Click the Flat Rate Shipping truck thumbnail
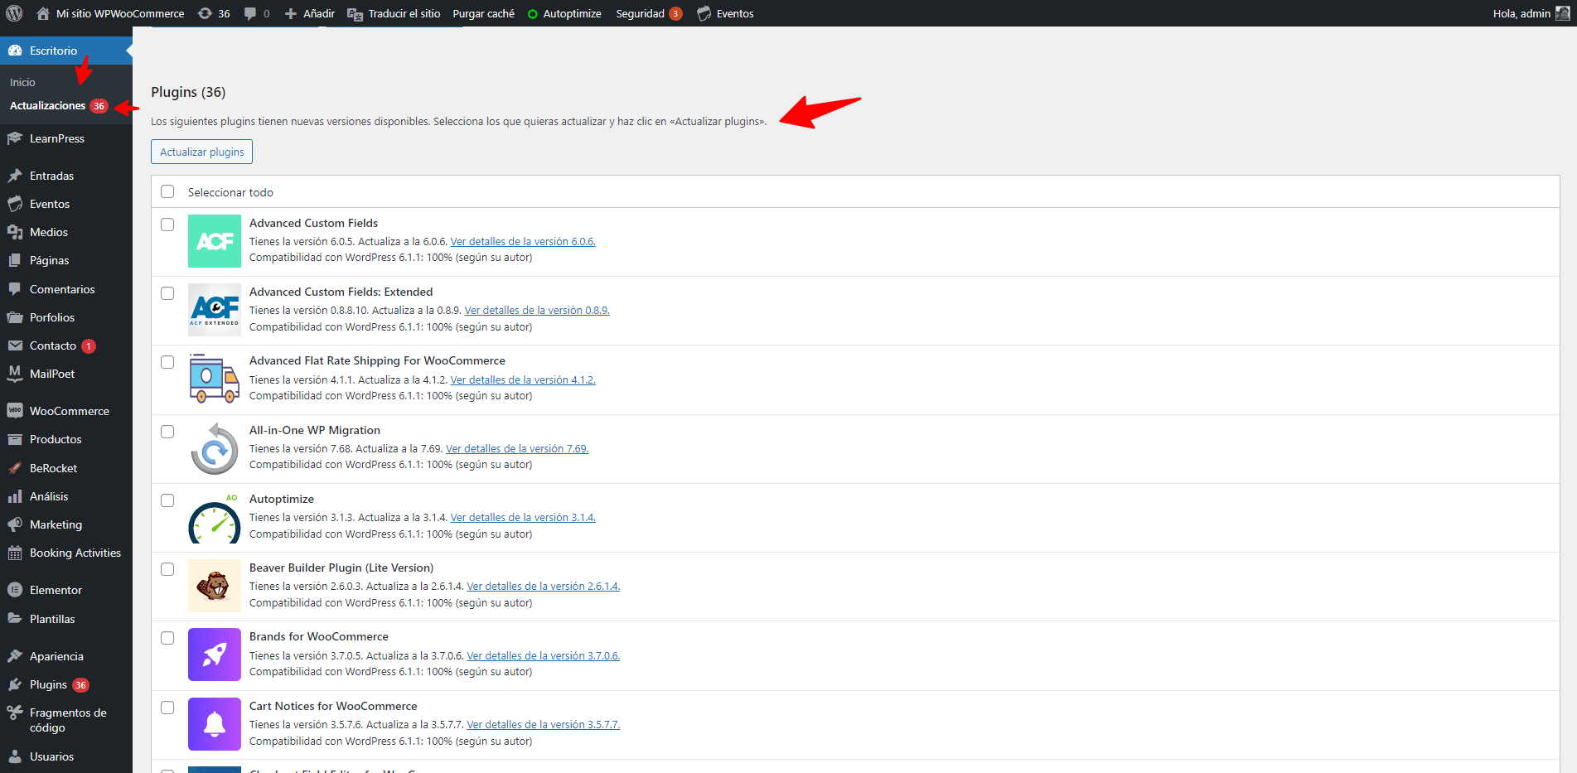This screenshot has width=1577, height=773. (215, 379)
